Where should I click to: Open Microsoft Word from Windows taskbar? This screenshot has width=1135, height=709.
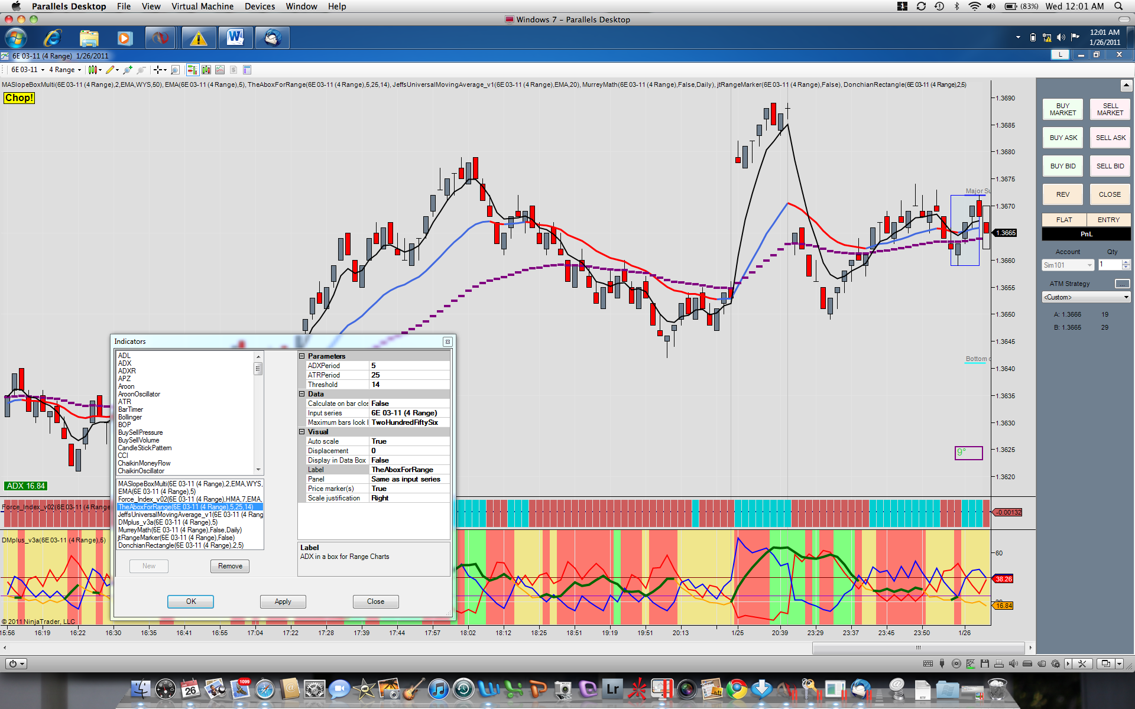point(235,38)
